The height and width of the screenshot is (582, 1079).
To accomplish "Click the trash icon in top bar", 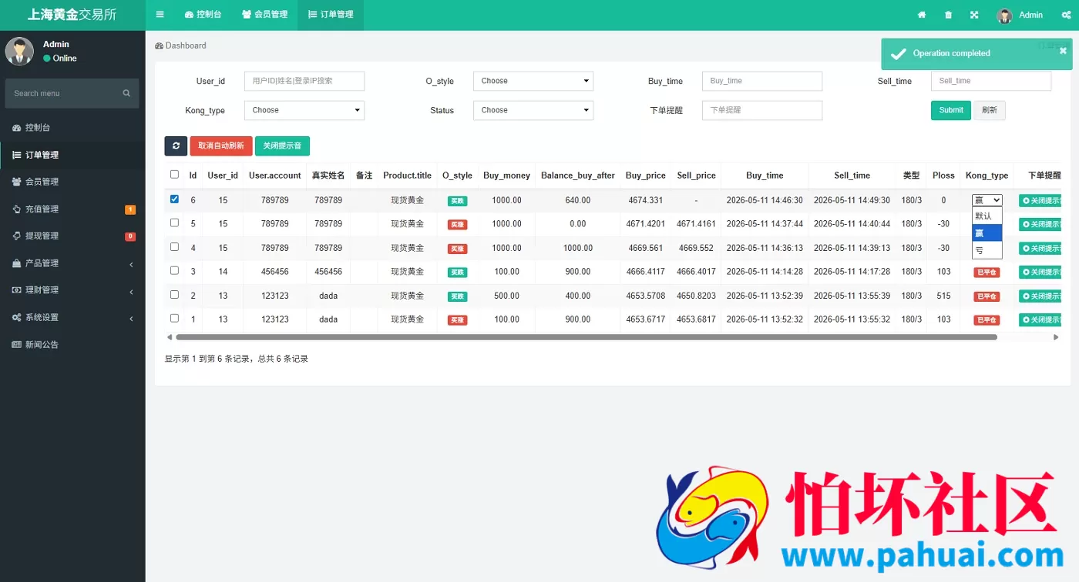I will point(948,15).
